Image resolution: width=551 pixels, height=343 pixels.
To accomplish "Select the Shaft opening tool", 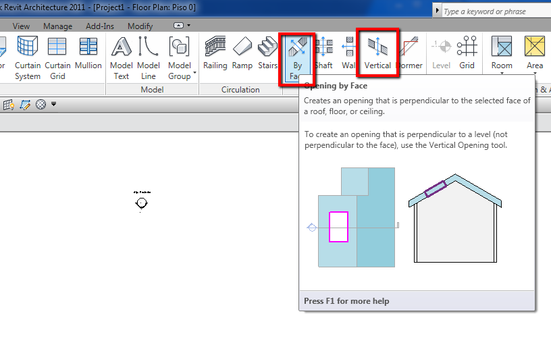I will pyautogui.click(x=323, y=53).
